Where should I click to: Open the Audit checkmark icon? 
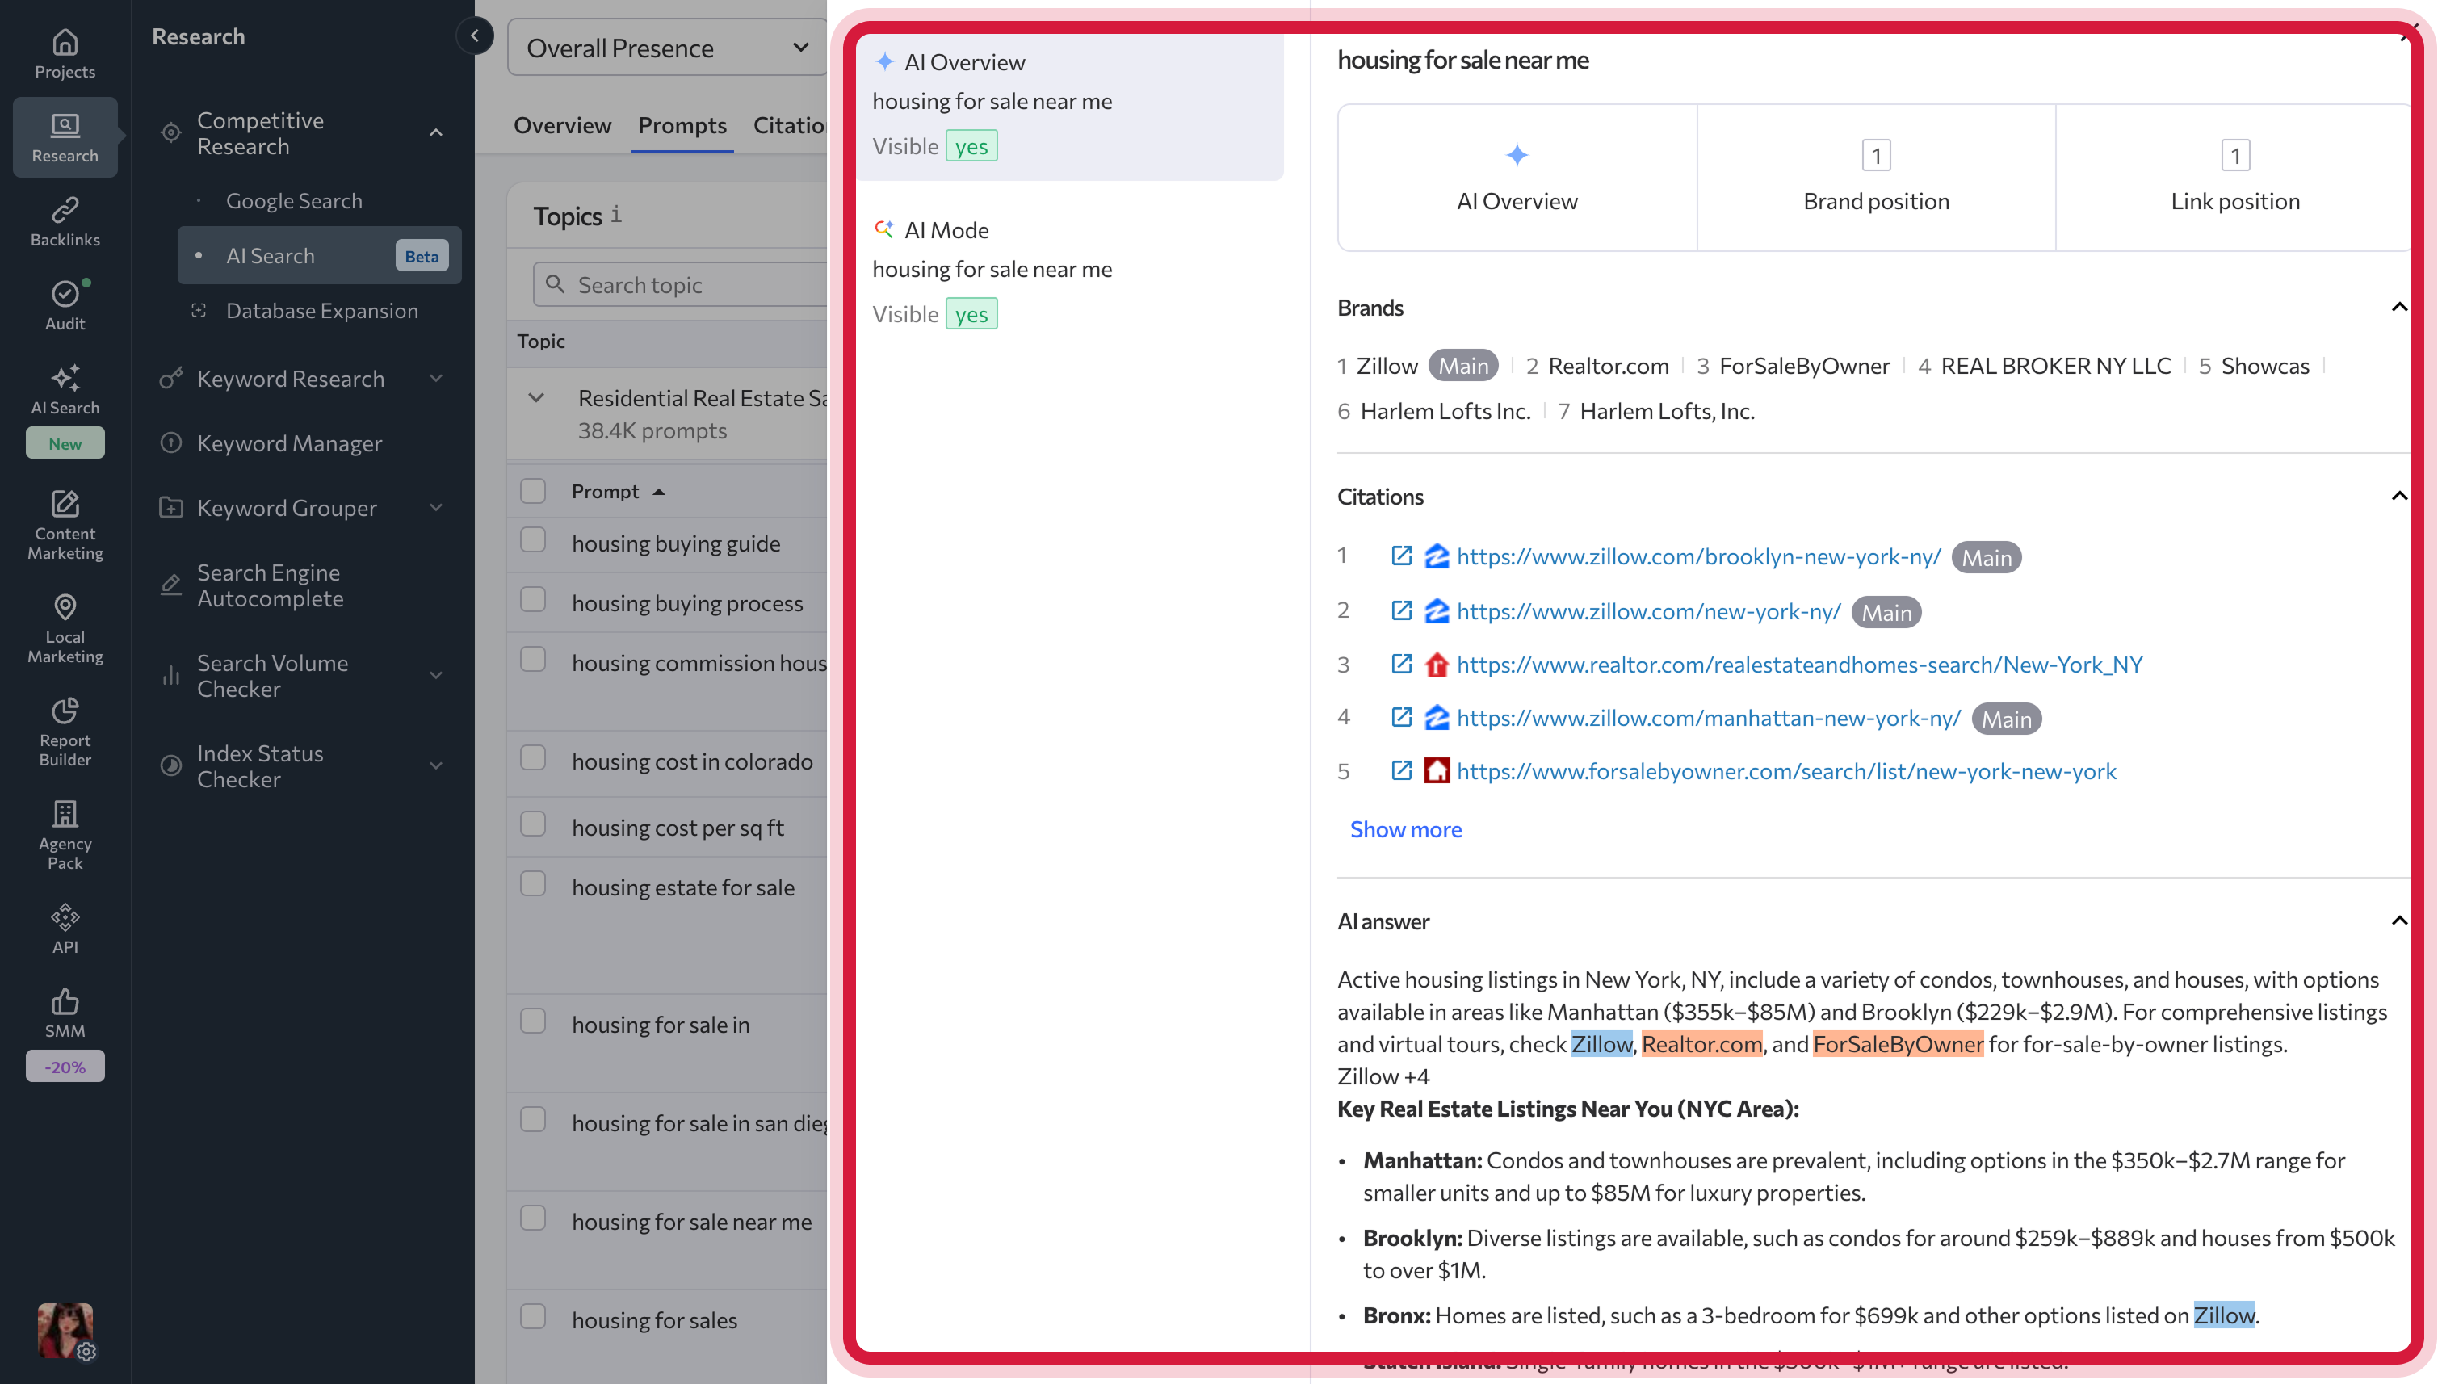pyautogui.click(x=65, y=294)
